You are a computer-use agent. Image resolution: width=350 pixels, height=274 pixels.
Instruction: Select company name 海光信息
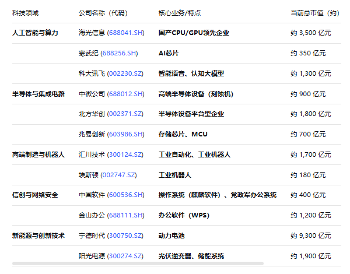tap(92, 33)
